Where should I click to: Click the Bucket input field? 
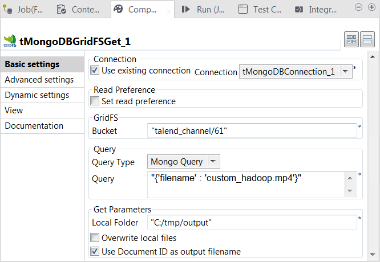coord(251,131)
